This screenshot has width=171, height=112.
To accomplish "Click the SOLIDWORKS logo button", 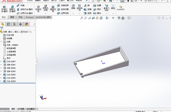I will (x=12, y=1).
